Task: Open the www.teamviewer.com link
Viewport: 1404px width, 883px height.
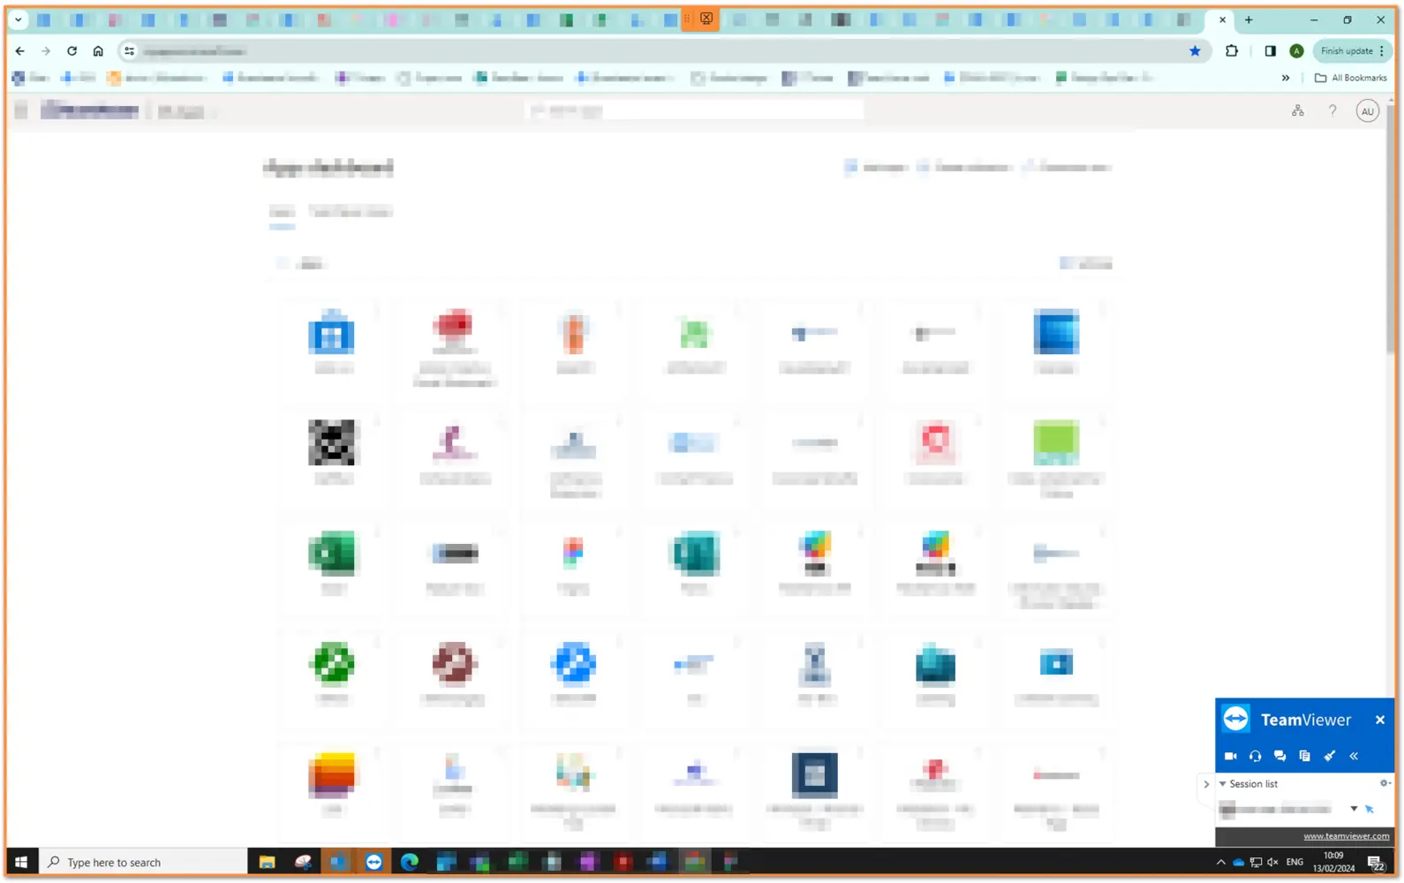Action: click(x=1347, y=836)
